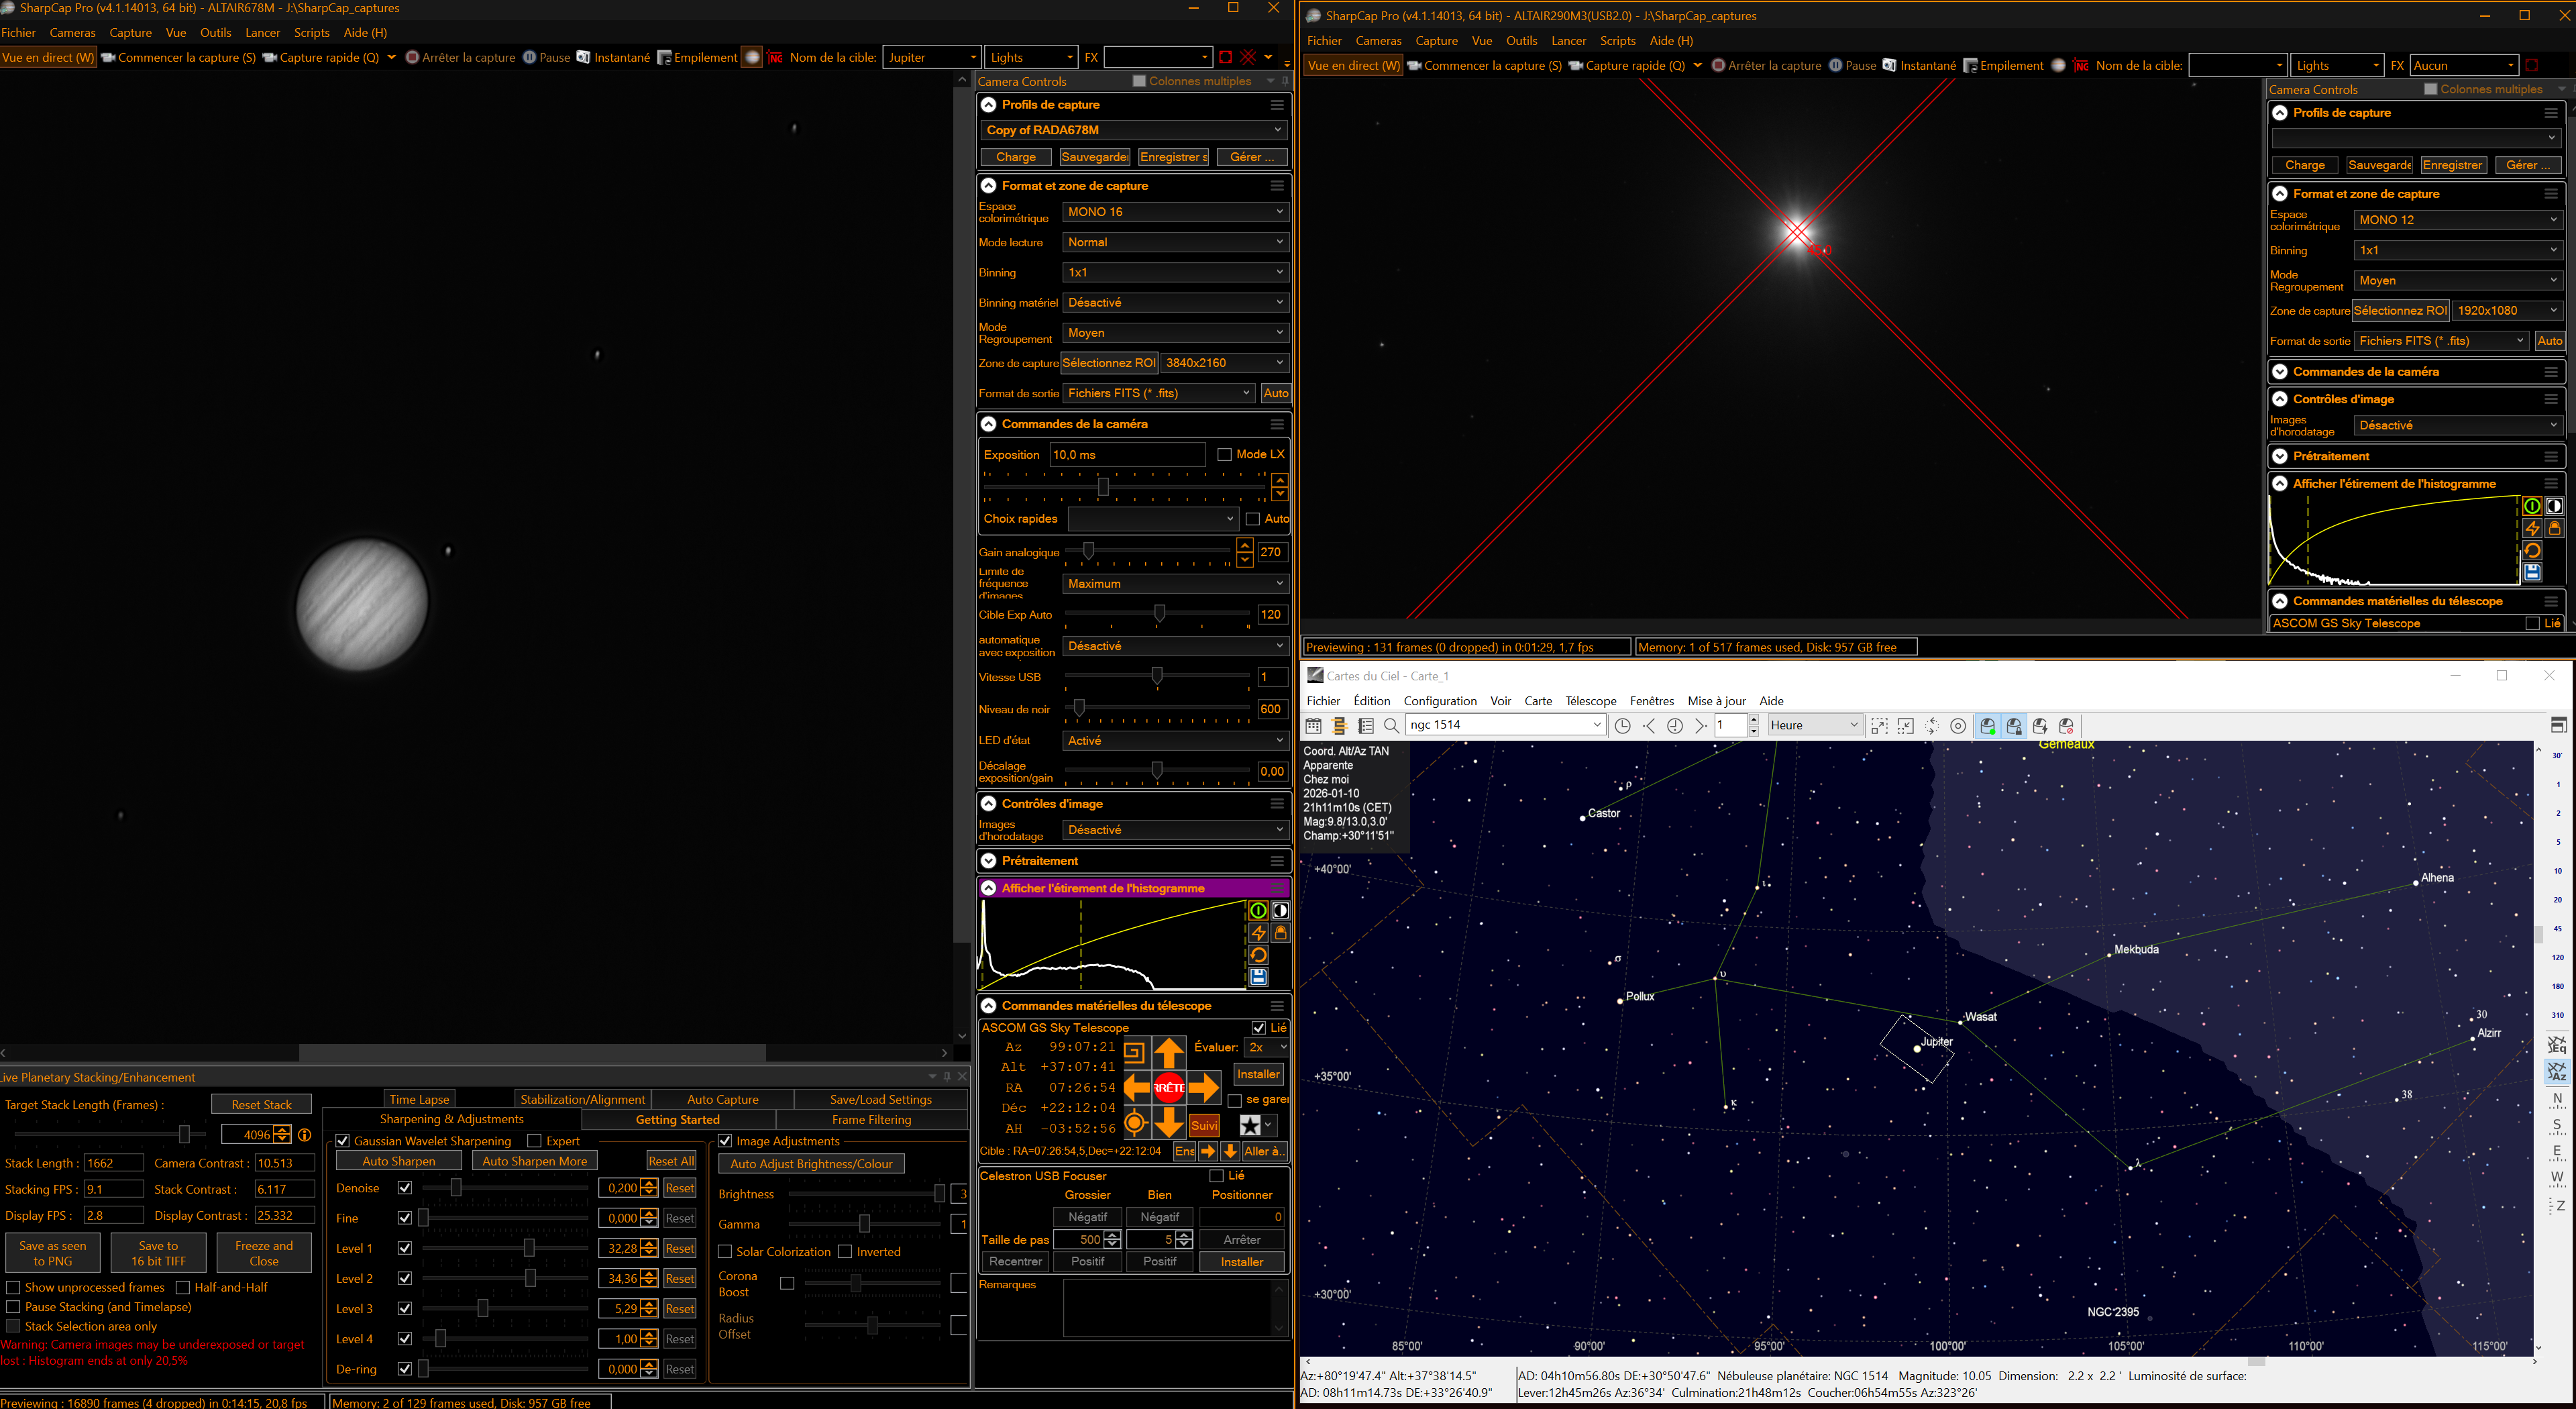Enable the Mode LX checkbox
Screen dimensions: 2576x1409
[1224, 454]
